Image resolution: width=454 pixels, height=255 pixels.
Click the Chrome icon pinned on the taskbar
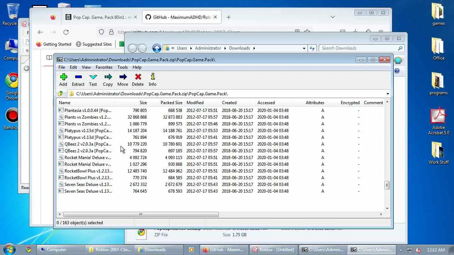29,250
